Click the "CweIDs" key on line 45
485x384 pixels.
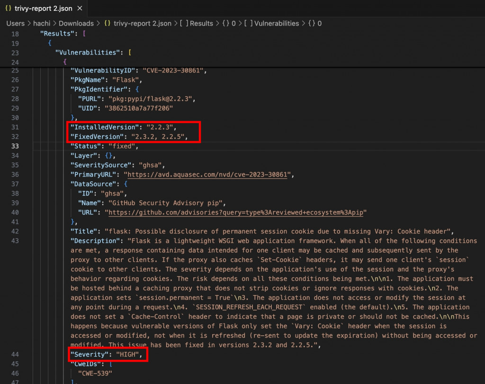tap(86, 364)
